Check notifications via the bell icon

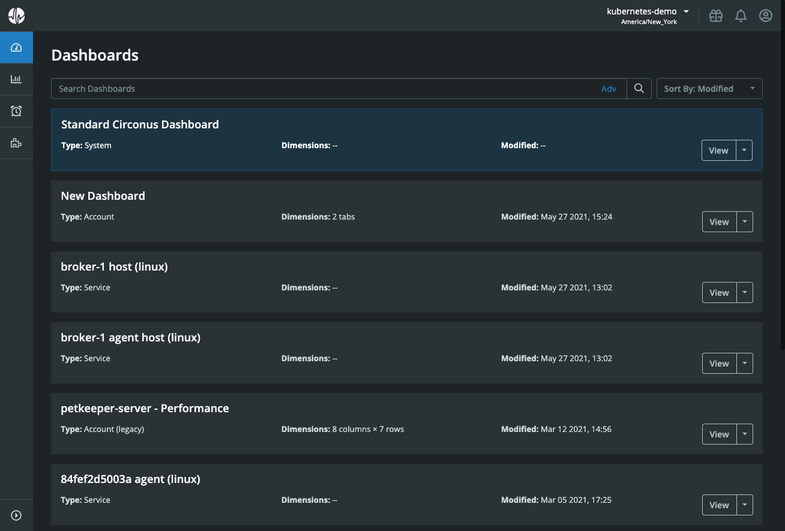(740, 15)
